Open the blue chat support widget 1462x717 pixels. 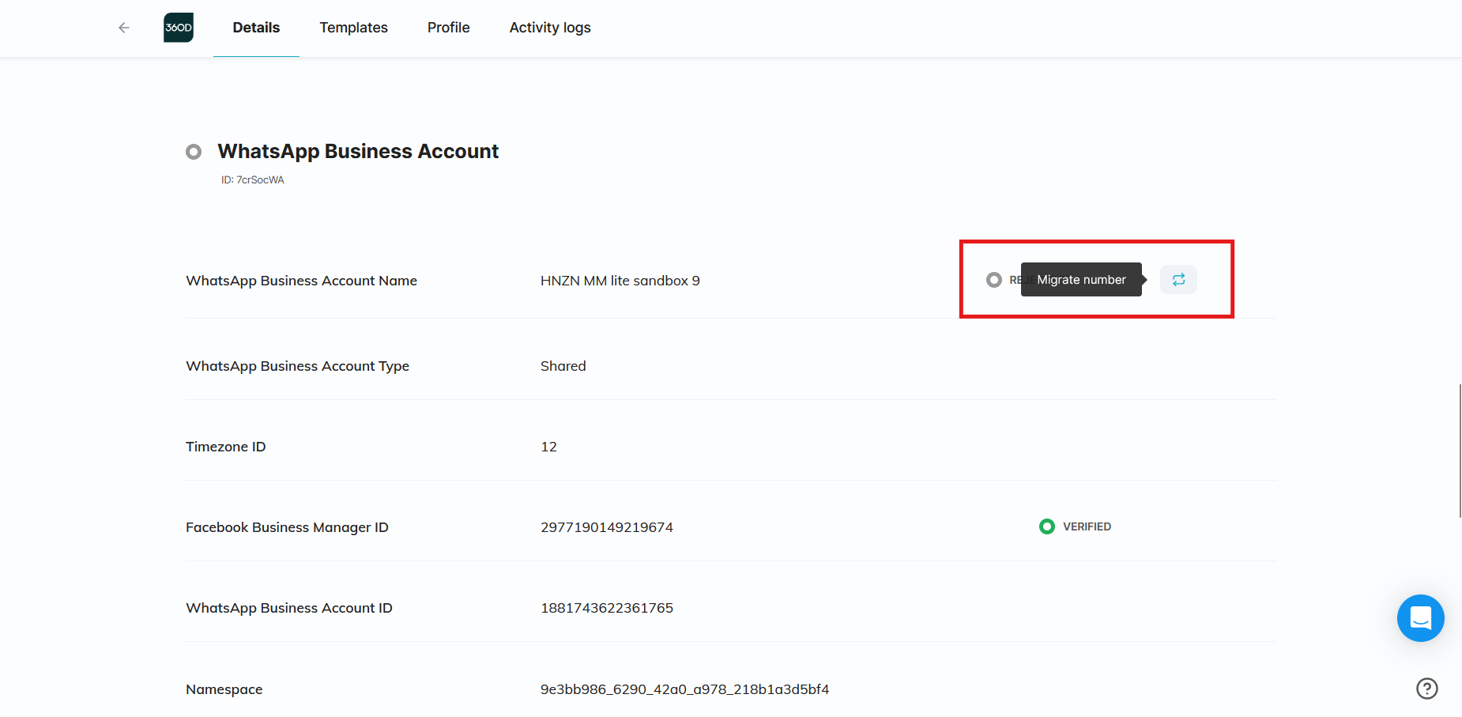click(x=1420, y=617)
